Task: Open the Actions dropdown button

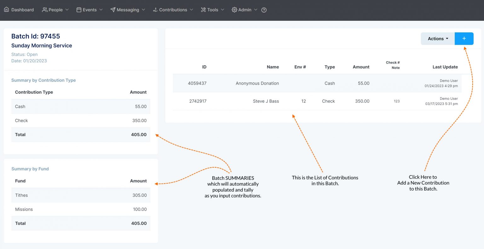Action: (x=438, y=38)
